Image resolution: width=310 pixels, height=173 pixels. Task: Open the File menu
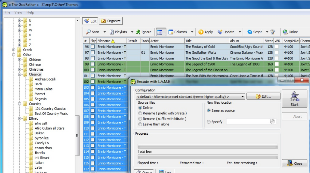[x=7, y=12]
